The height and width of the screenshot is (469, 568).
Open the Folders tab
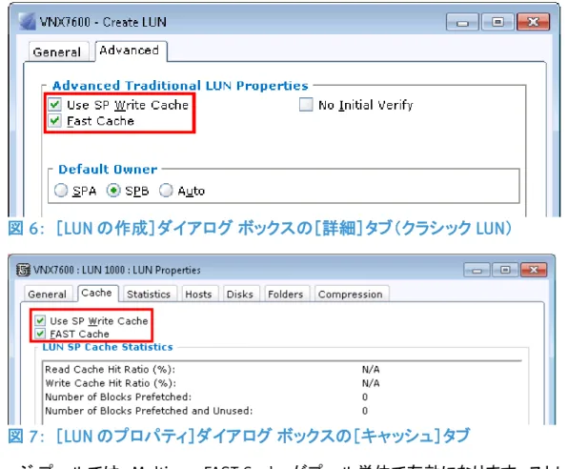(286, 294)
